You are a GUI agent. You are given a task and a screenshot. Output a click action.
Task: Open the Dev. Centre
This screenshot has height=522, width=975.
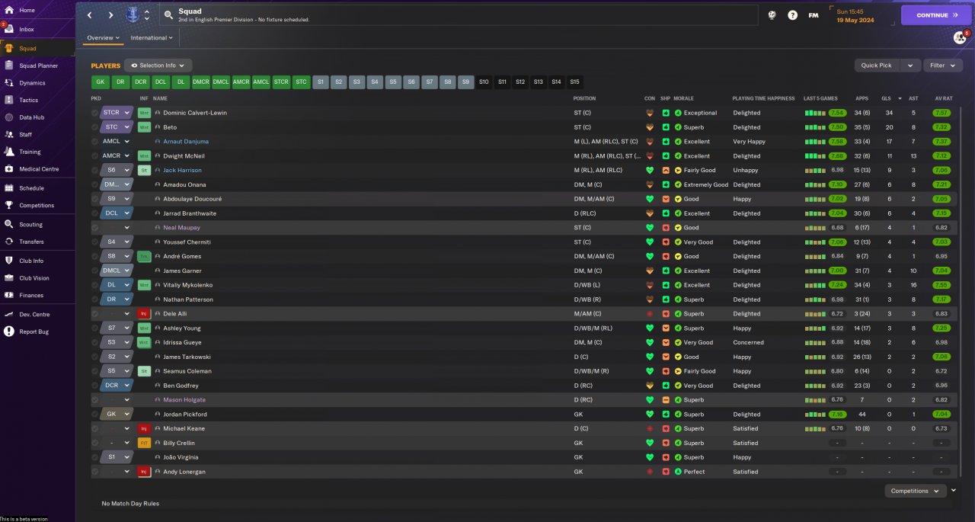pyautogui.click(x=34, y=314)
